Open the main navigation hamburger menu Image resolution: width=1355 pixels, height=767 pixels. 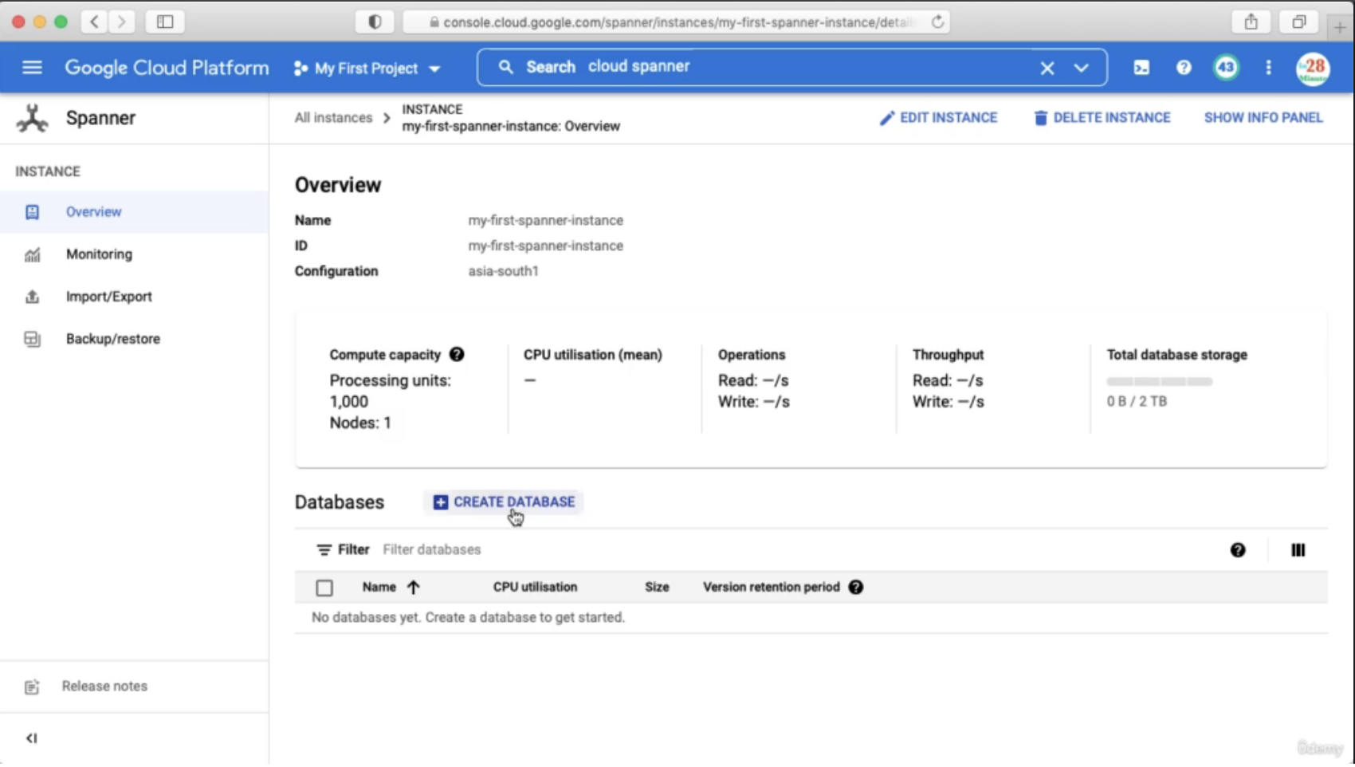point(32,68)
